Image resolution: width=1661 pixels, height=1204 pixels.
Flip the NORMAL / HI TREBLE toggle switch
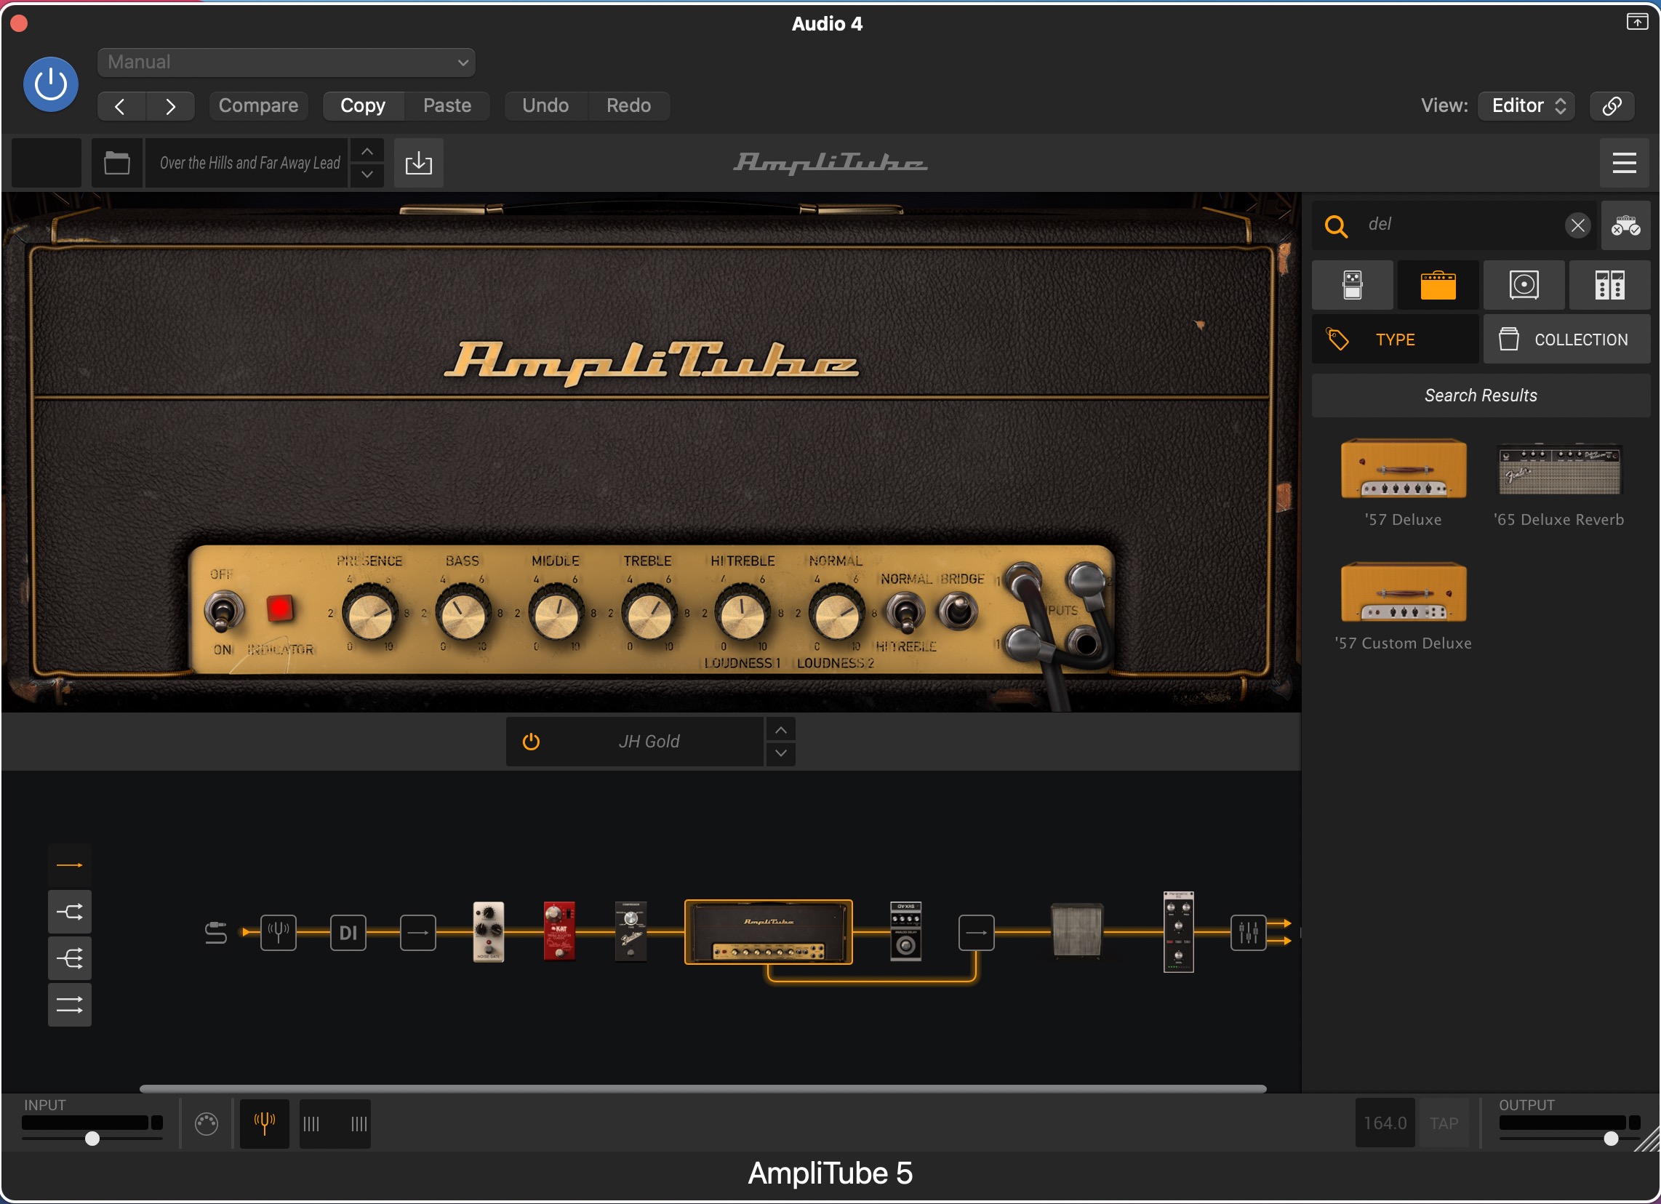(905, 613)
